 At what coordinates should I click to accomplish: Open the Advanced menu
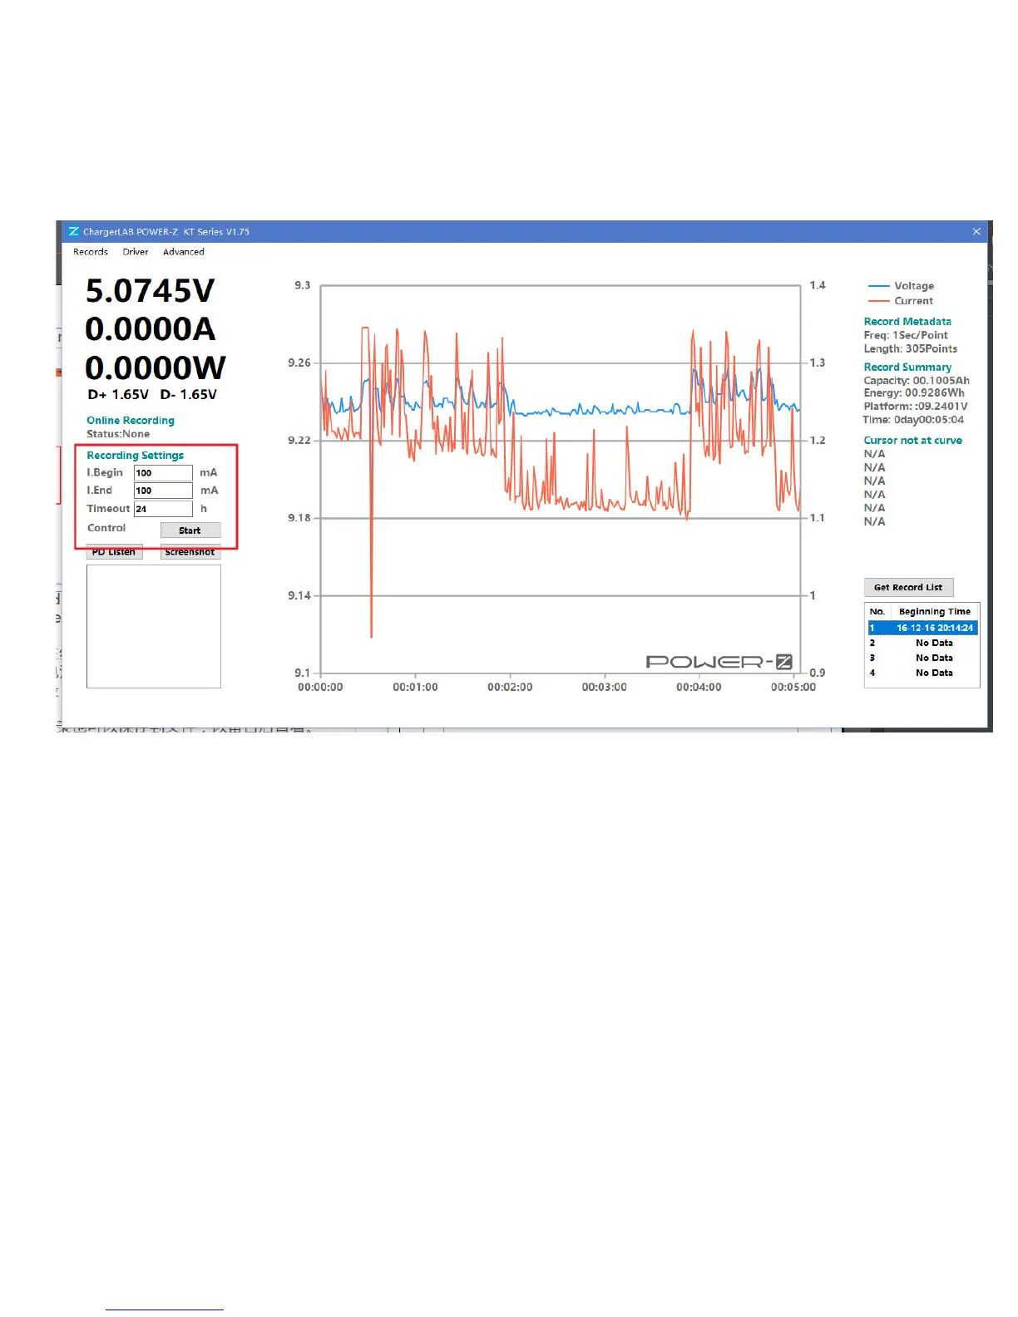[x=183, y=252]
